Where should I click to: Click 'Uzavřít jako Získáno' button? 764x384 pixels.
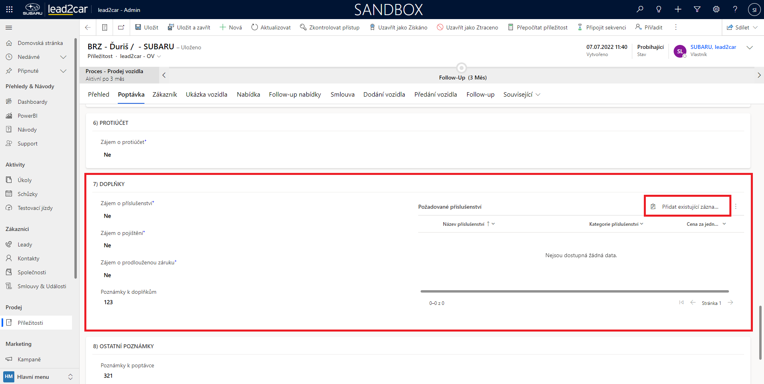(398, 27)
